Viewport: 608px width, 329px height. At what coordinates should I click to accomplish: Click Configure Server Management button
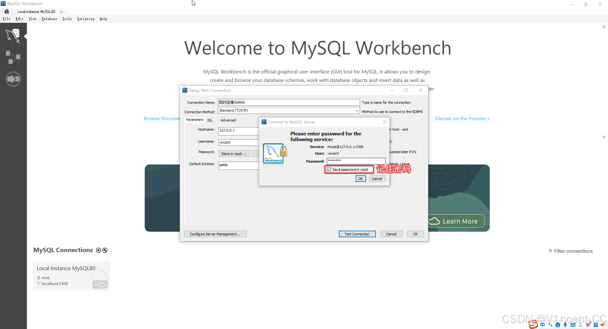215,234
